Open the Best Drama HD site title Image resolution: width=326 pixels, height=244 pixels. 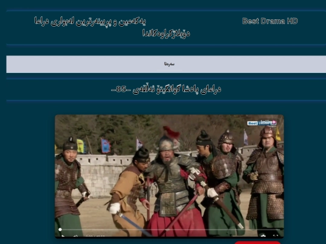point(270,21)
